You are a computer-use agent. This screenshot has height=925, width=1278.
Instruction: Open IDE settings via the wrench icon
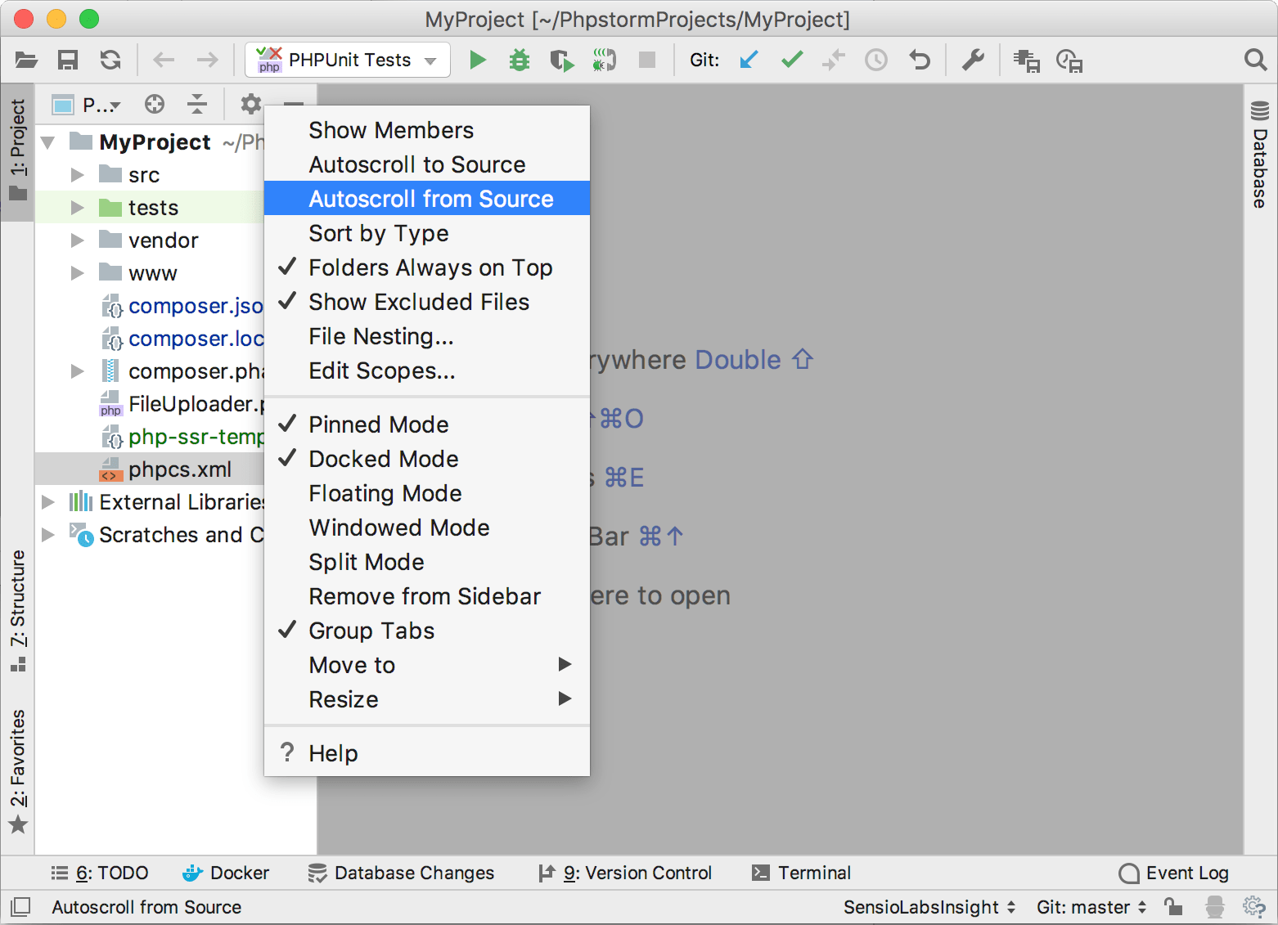coord(973,59)
